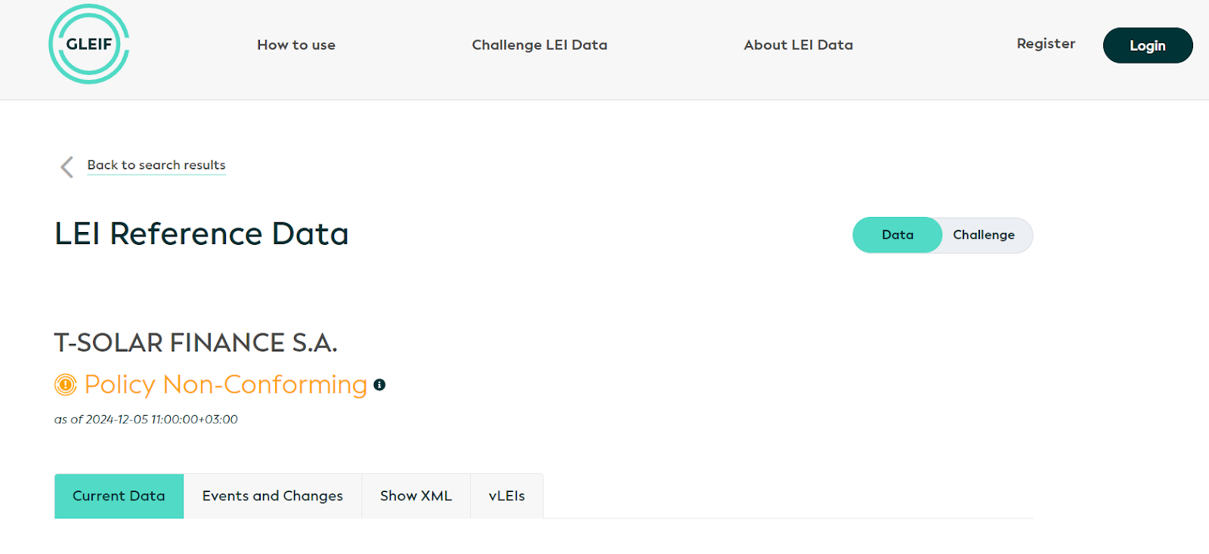This screenshot has height=554, width=1209.
Task: Click the info icon beside Policy Non-Conforming
Action: [x=380, y=385]
